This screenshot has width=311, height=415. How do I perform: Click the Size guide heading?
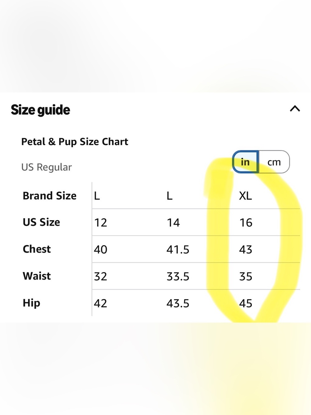click(x=40, y=110)
